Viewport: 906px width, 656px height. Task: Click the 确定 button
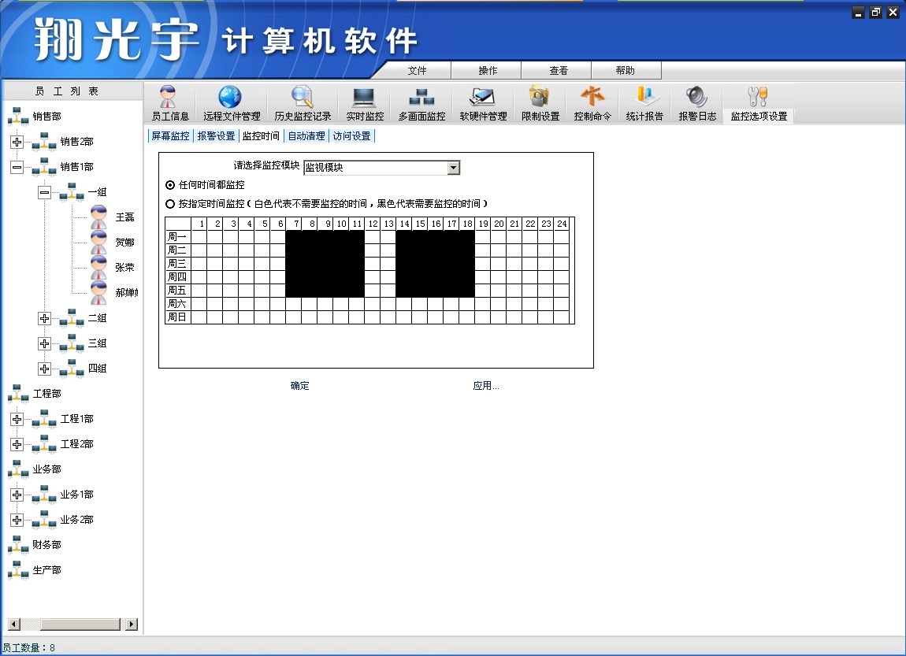tap(299, 386)
